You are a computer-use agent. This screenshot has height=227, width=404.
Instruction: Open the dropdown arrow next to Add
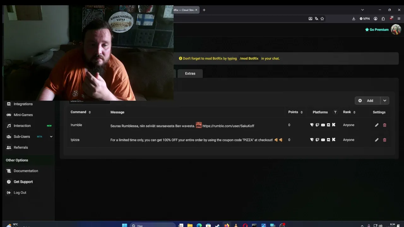(x=384, y=101)
